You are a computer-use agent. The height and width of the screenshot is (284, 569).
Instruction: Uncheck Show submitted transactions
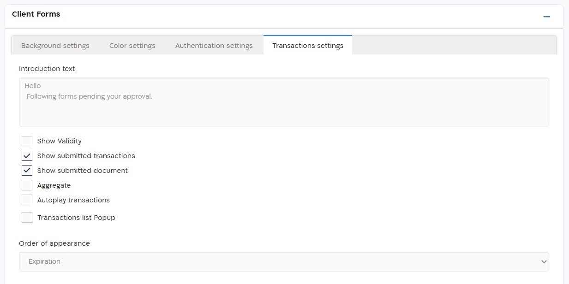coord(27,156)
